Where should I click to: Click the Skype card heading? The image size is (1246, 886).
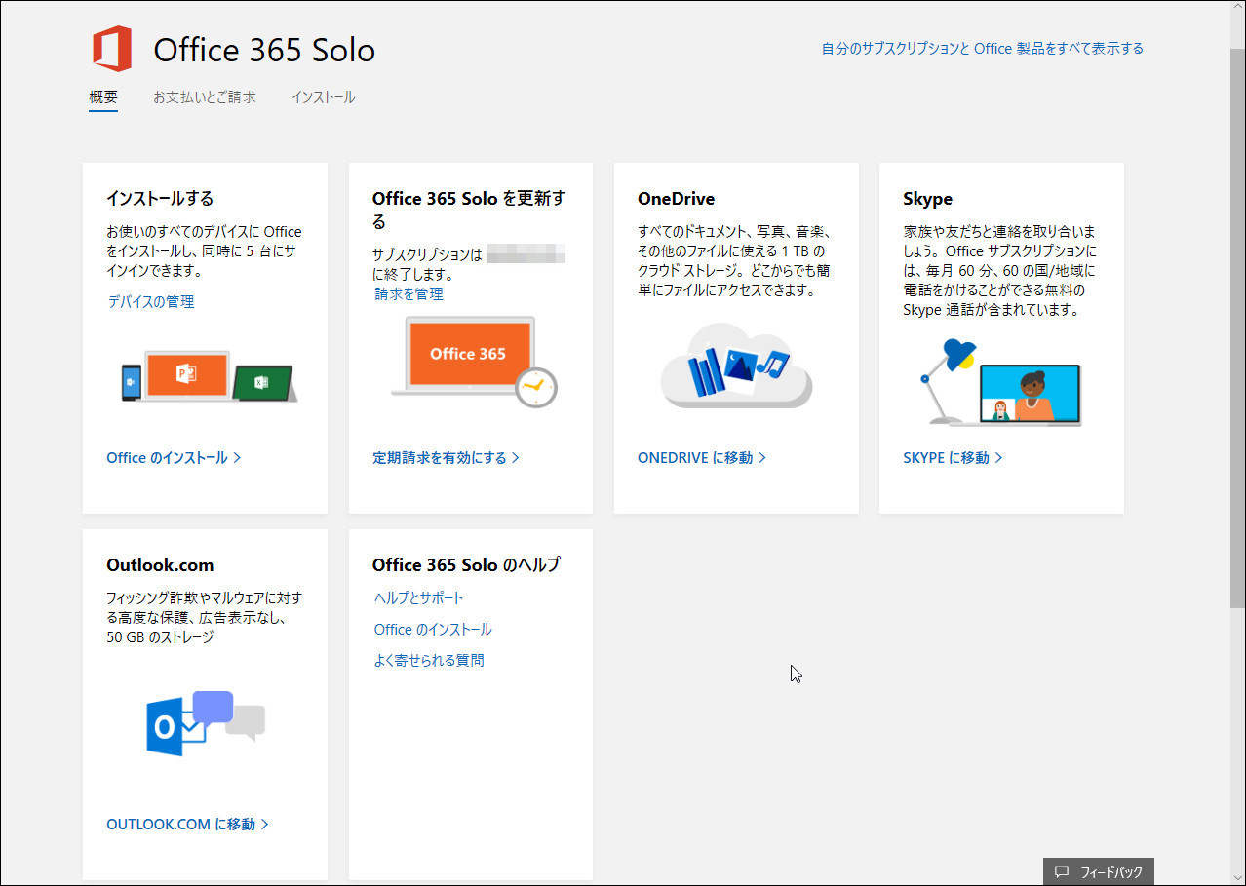tap(928, 199)
